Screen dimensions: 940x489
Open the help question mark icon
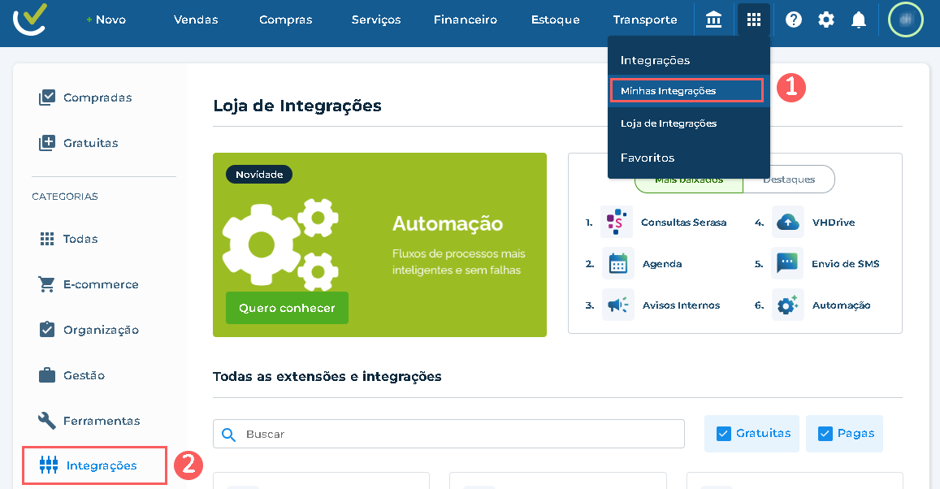pos(794,19)
